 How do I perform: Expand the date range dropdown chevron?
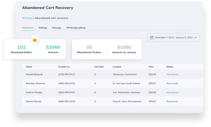click(196, 38)
